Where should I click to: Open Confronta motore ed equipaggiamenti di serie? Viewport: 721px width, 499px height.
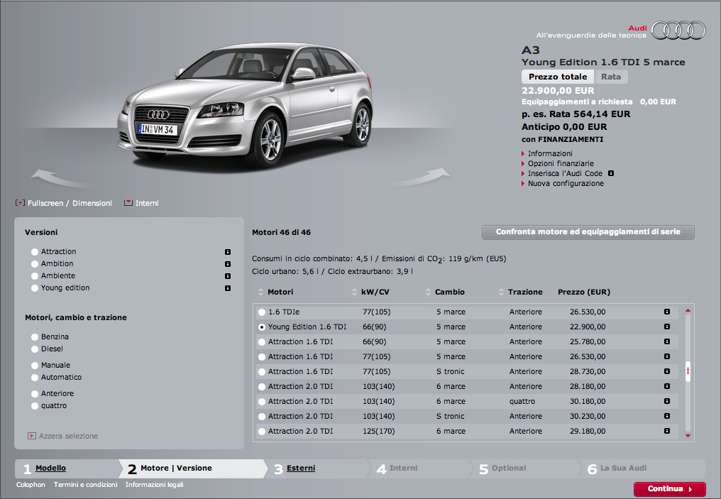(x=588, y=232)
